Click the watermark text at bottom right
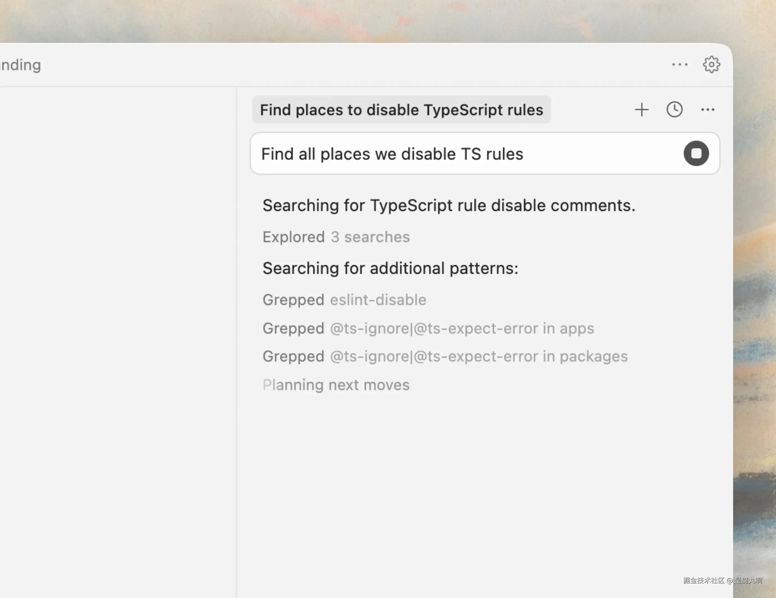 pos(722,581)
